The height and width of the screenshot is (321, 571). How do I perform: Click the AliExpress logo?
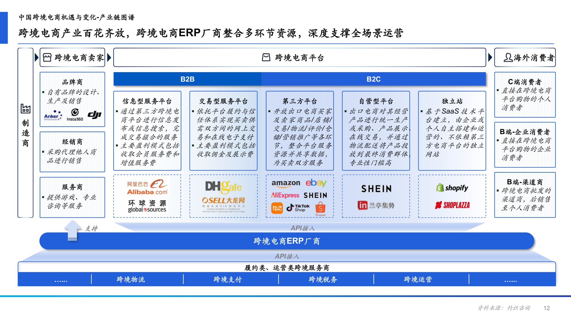(x=285, y=195)
